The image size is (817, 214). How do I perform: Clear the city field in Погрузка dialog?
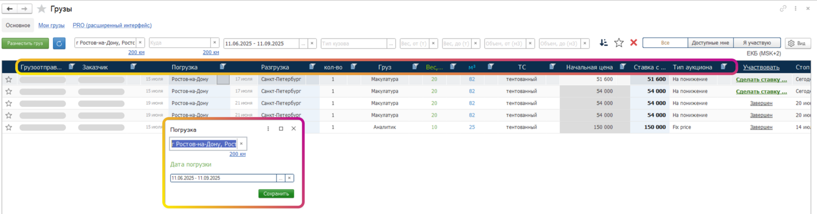(241, 143)
